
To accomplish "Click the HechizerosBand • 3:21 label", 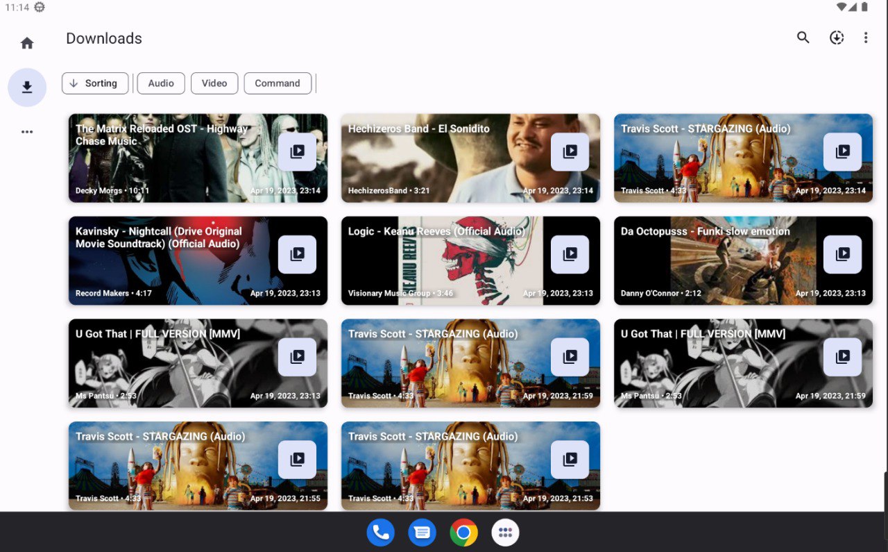I will 389,190.
